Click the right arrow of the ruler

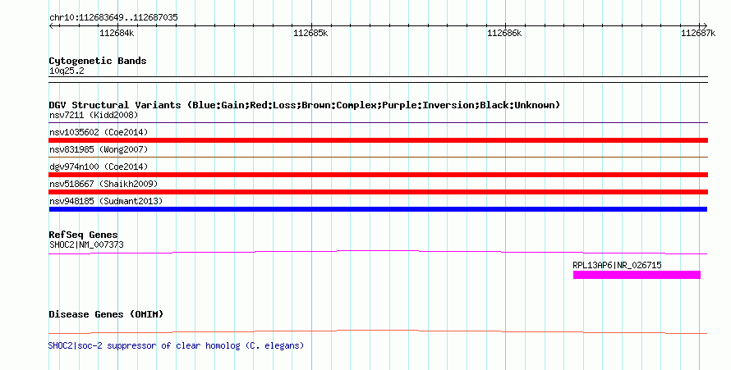(x=705, y=26)
